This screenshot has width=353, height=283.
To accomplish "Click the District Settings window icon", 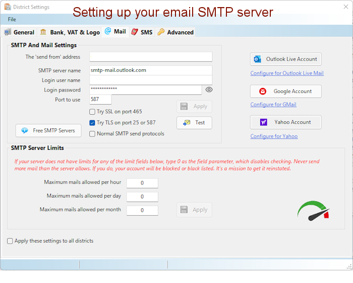I will click(x=8, y=7).
